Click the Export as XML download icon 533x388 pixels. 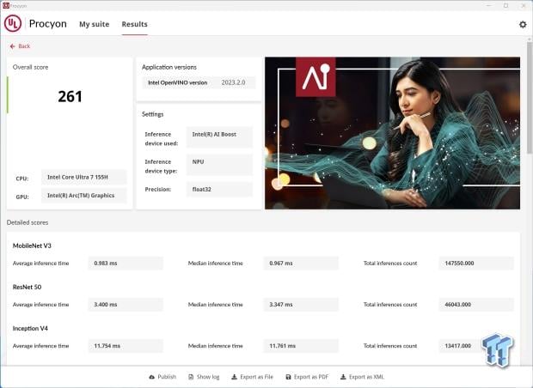[x=343, y=377]
